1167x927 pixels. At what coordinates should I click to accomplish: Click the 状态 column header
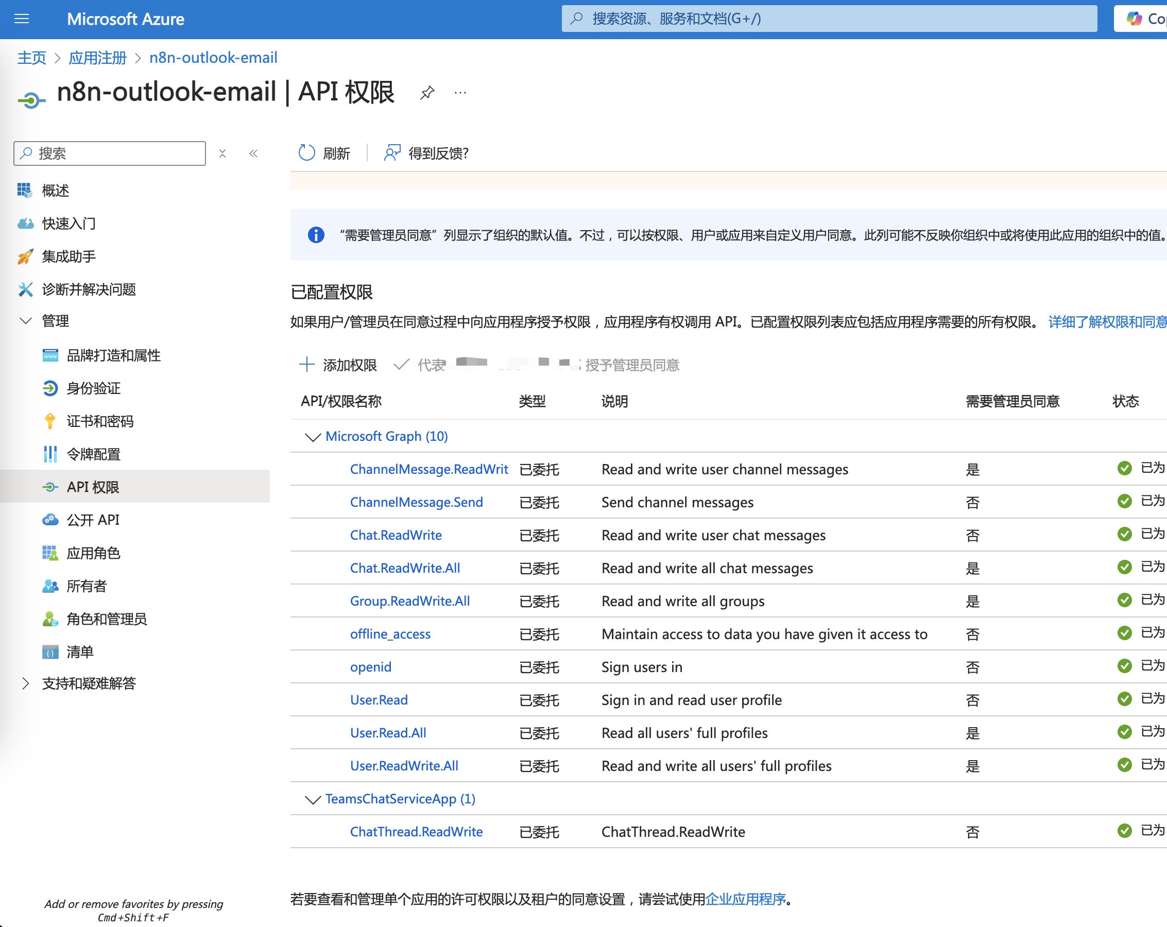click(x=1125, y=401)
